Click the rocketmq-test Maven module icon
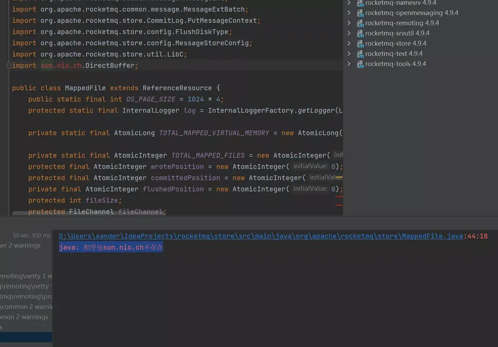This screenshot has height=347, width=498. 360,54
